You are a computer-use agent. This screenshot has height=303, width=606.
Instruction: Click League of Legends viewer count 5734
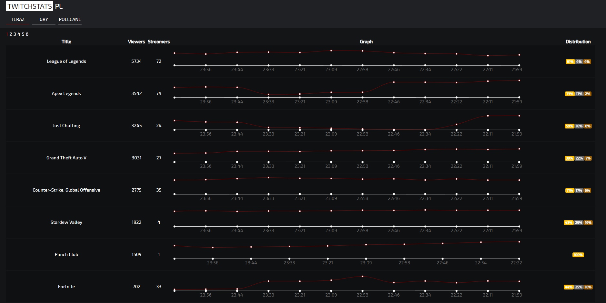(136, 61)
